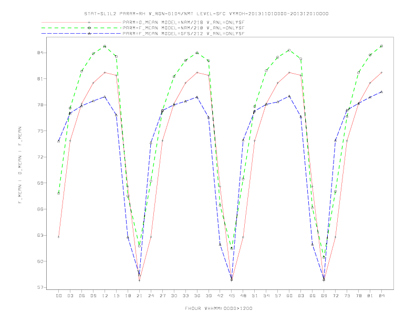The image size is (416, 322).
Task: Click the circle marker on the green legend line
Action: click(x=89, y=28)
